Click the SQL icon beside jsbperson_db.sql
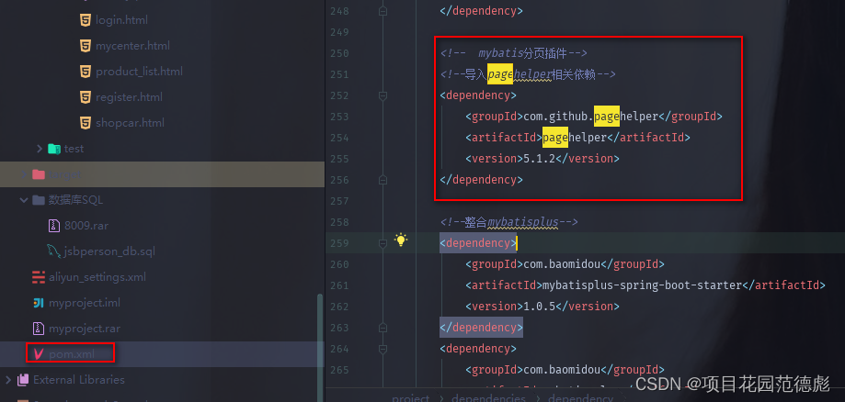The image size is (845, 402). coord(54,251)
